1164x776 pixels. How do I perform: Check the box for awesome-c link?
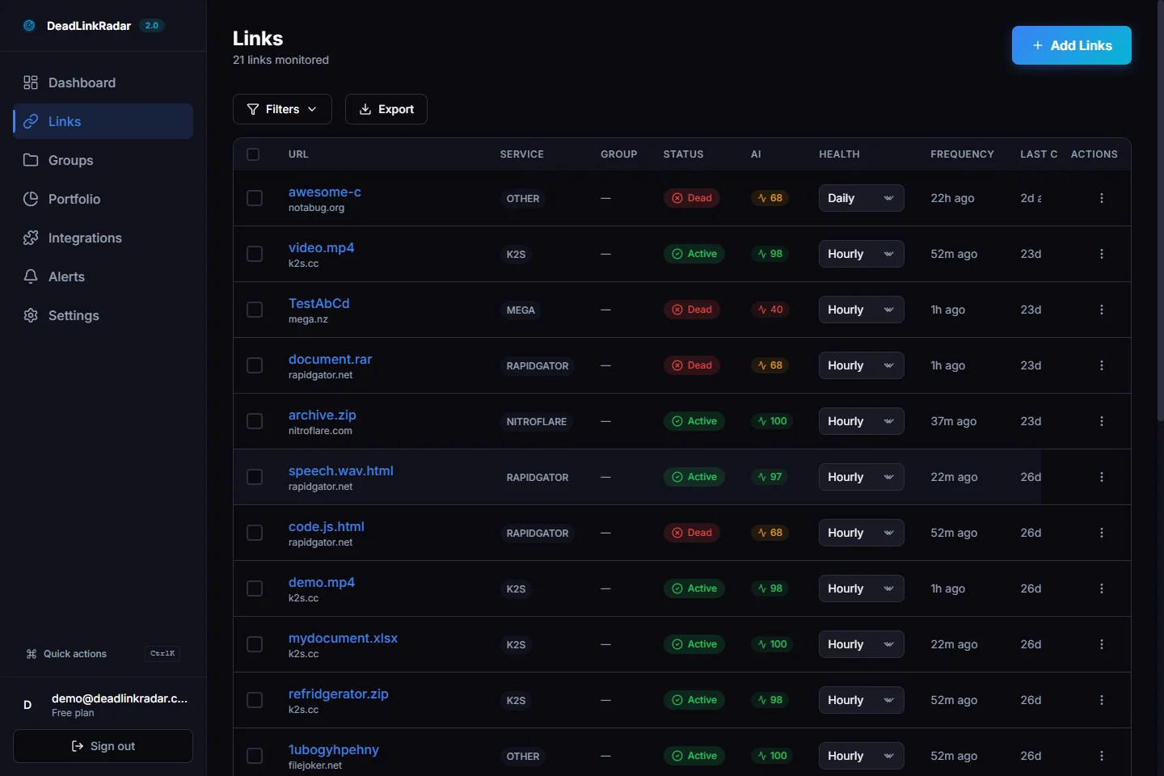[x=255, y=198]
